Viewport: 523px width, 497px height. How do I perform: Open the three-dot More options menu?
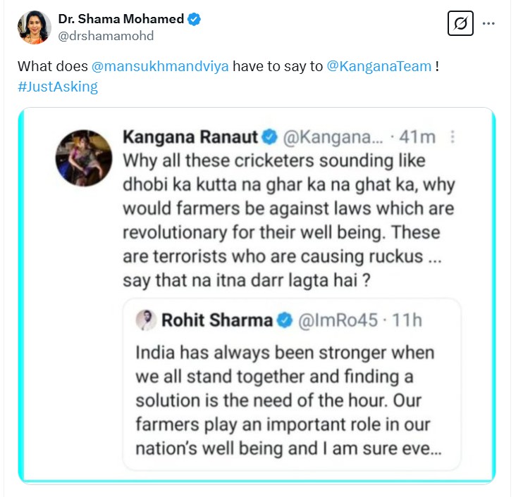[488, 24]
